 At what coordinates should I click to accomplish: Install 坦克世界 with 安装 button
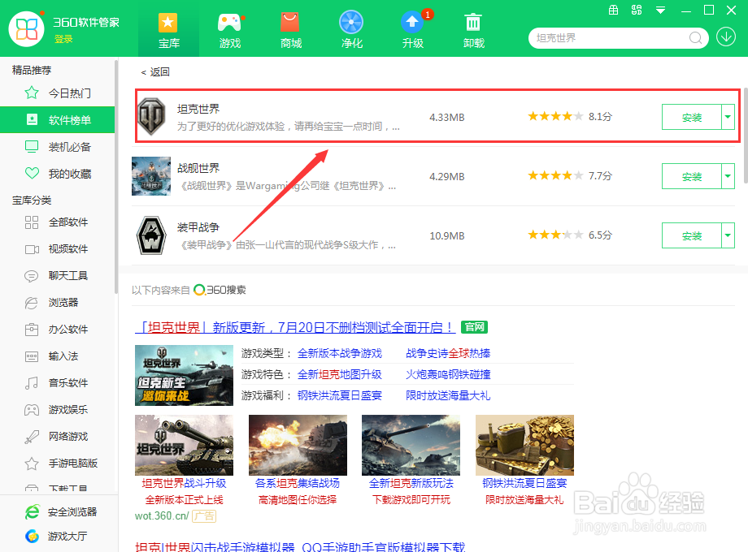coord(692,117)
